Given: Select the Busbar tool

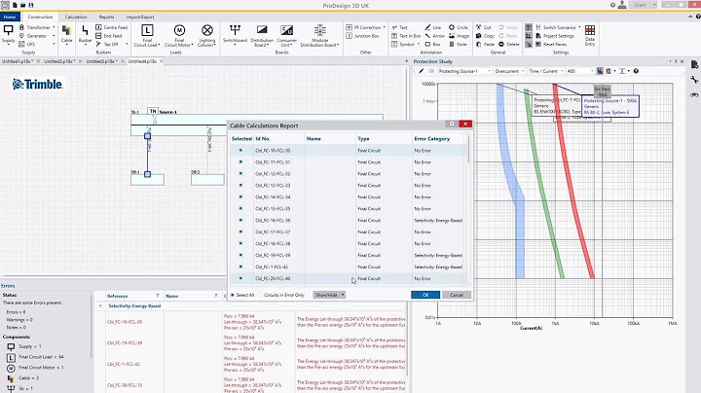Looking at the screenshot, I should pyautogui.click(x=85, y=34).
